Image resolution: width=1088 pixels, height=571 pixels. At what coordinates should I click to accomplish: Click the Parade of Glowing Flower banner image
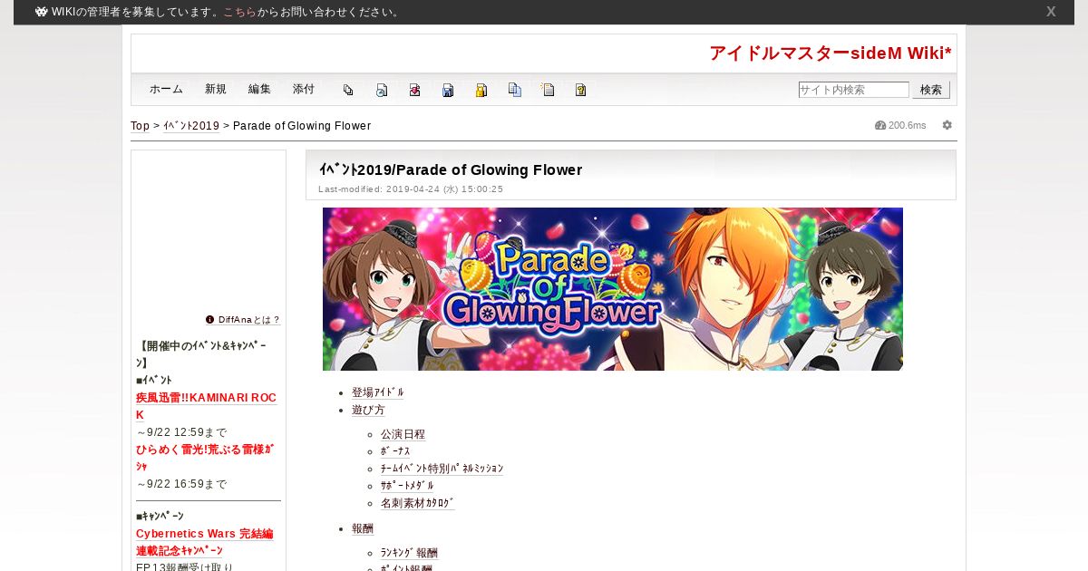click(x=613, y=289)
